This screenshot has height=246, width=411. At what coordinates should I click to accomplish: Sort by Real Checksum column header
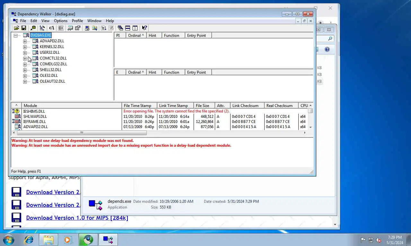pyautogui.click(x=281, y=105)
